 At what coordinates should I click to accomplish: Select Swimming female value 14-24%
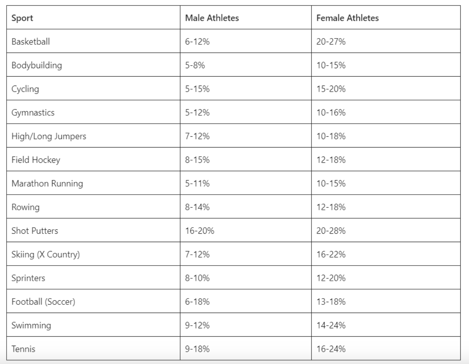(x=331, y=325)
